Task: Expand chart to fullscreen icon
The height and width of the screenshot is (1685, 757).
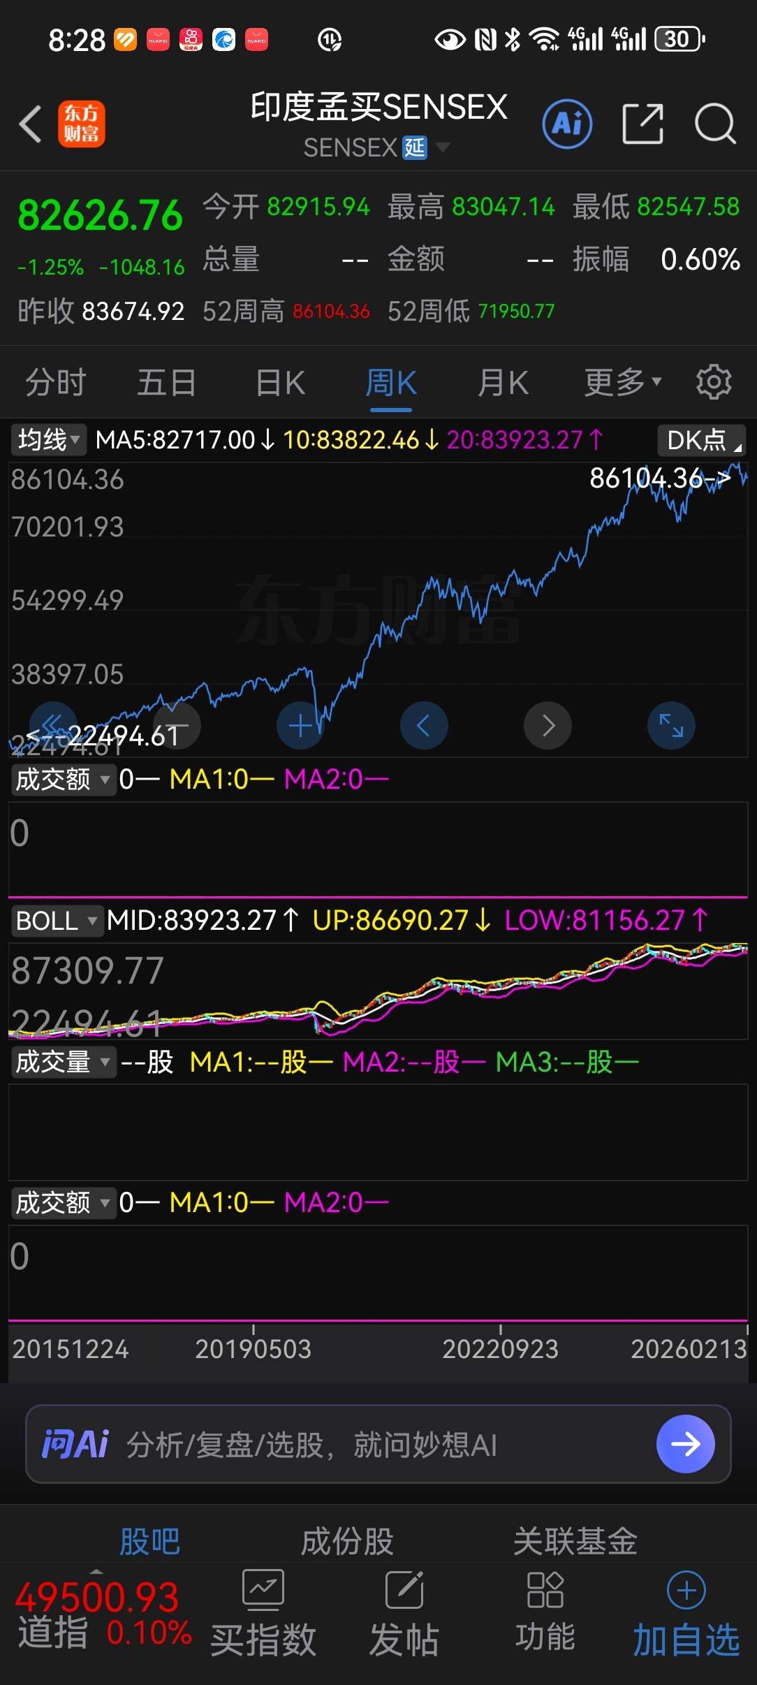Action: 671,725
